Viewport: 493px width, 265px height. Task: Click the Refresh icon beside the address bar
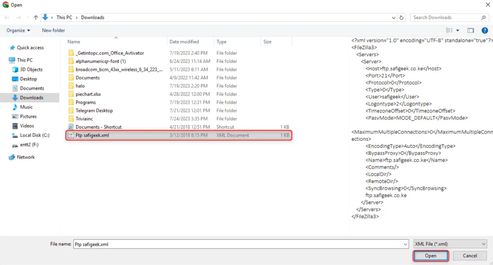click(401, 18)
